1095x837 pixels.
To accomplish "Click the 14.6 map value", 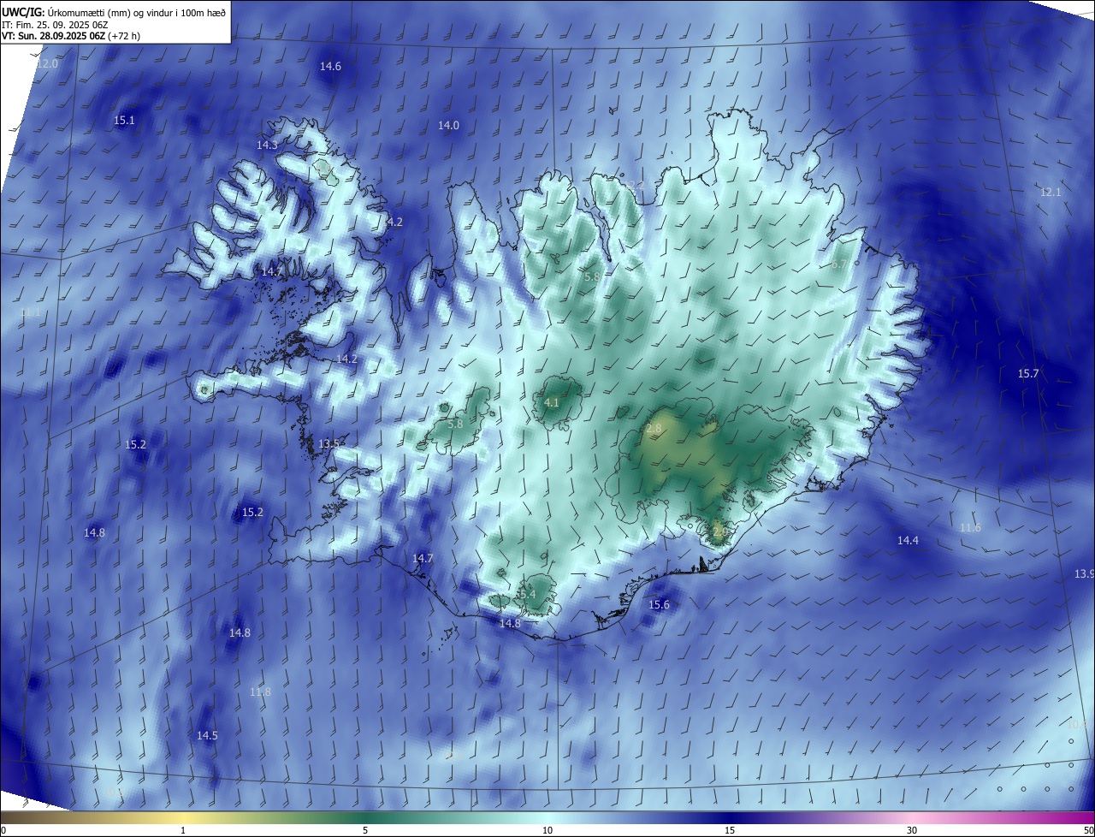I will [330, 67].
